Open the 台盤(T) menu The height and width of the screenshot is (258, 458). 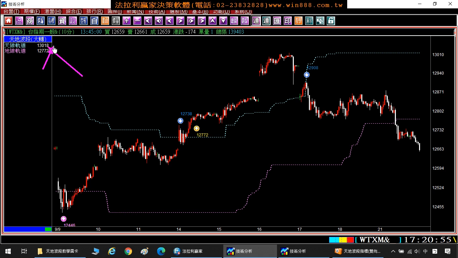(11, 11)
